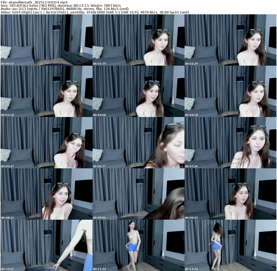Open the frame at 00:11:34

tap(138, 245)
